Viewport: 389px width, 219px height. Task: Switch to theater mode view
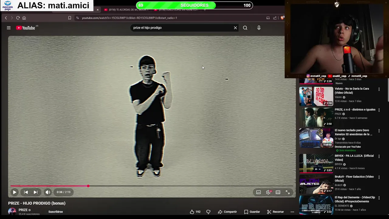278,192
